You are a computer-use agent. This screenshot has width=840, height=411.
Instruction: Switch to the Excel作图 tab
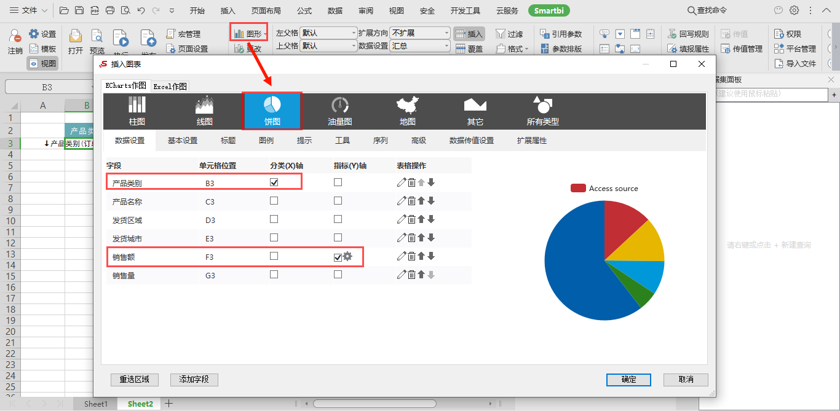(170, 87)
